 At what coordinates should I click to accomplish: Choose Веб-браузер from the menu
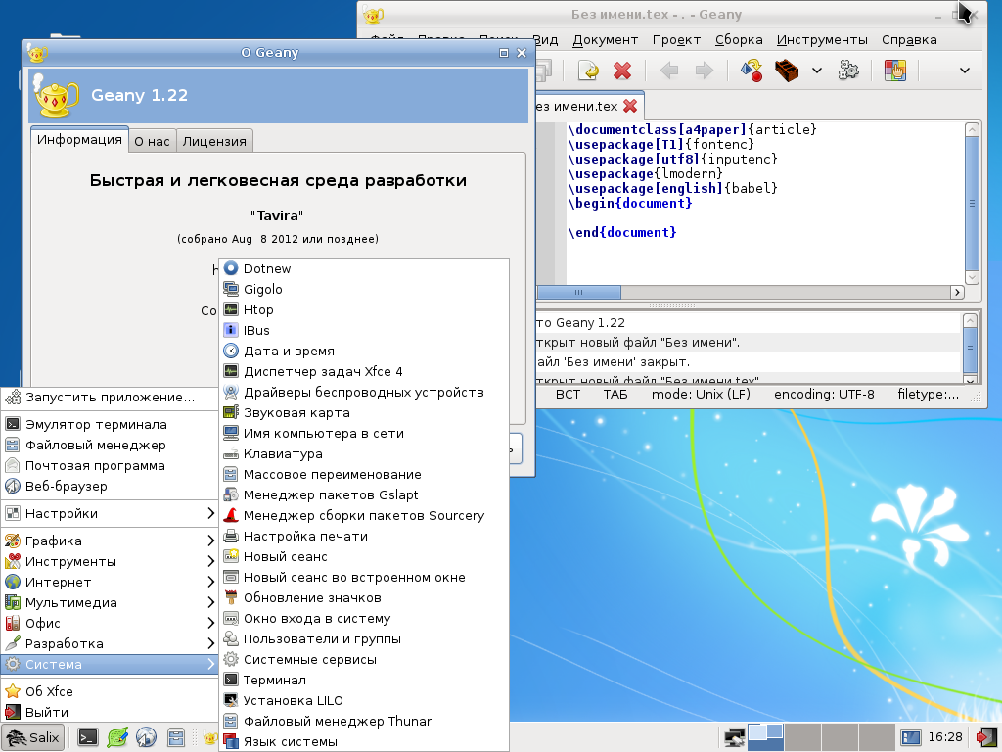pos(110,486)
